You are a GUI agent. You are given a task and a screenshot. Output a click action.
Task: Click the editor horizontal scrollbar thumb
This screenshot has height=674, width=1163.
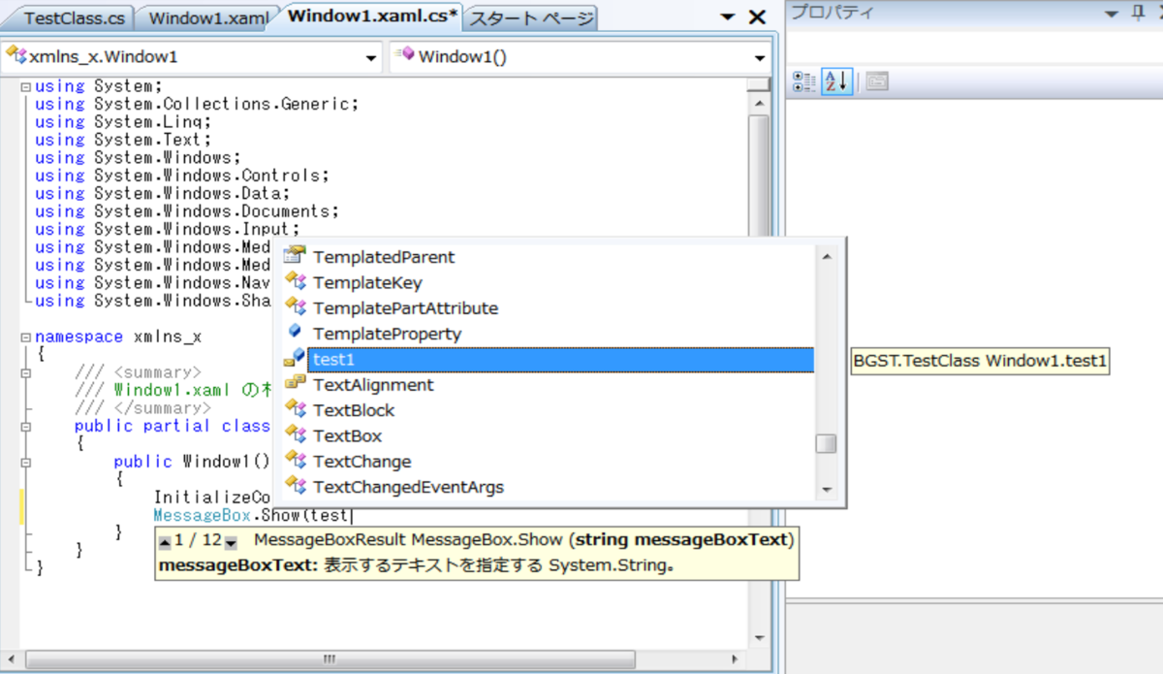click(x=330, y=660)
